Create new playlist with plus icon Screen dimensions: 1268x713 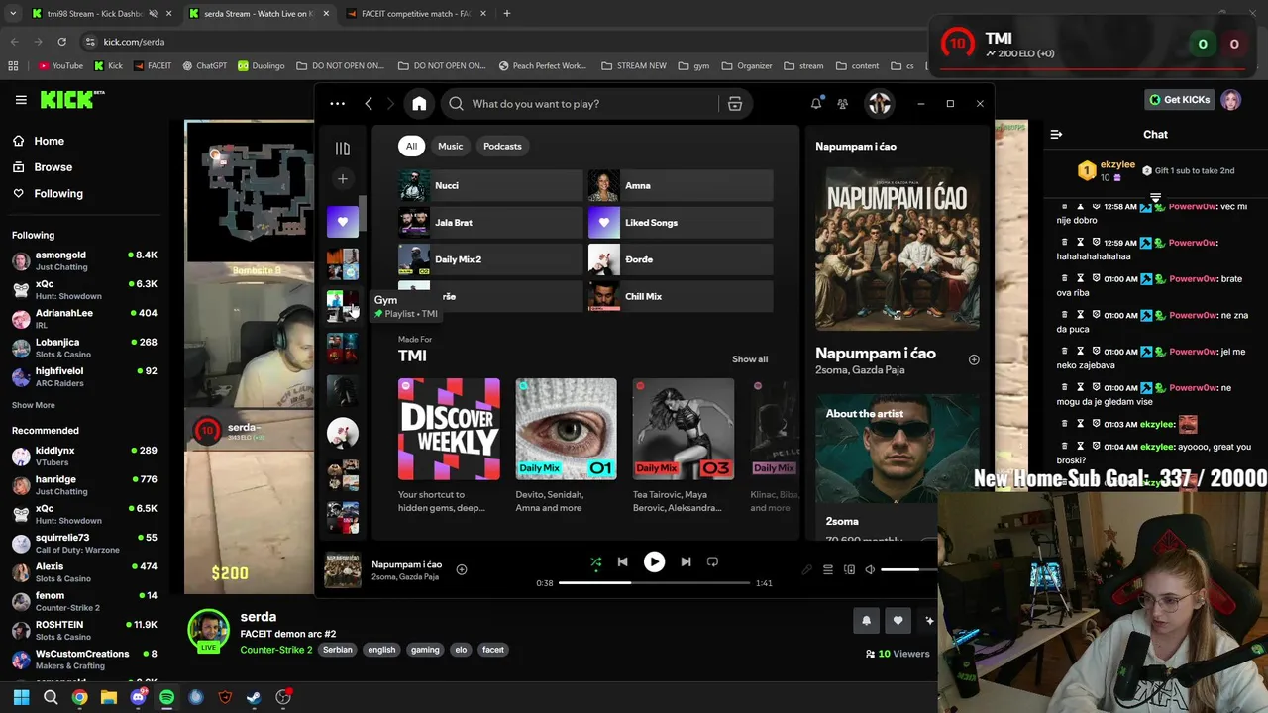click(x=343, y=179)
